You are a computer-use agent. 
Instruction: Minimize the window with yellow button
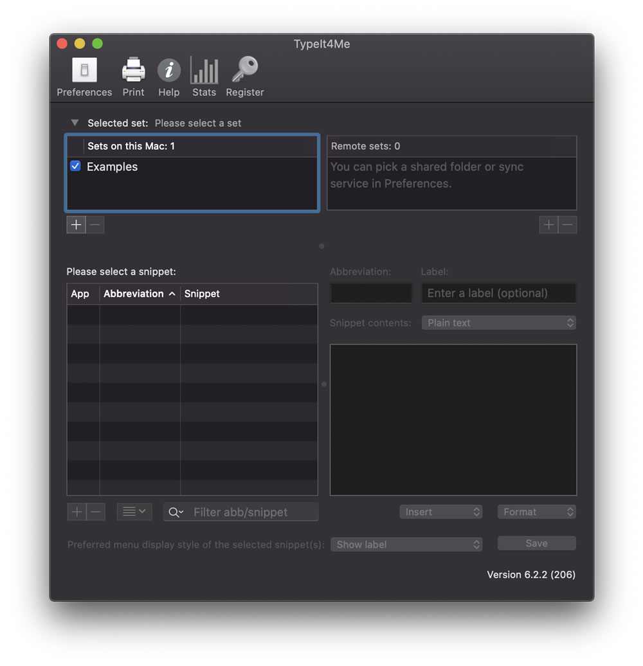coord(80,44)
